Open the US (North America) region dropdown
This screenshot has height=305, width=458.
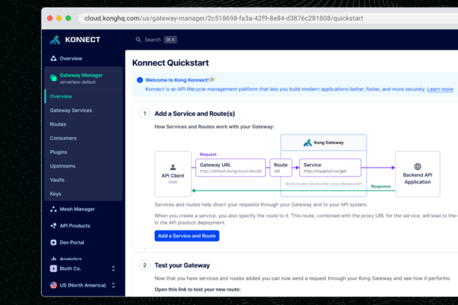tap(113, 285)
